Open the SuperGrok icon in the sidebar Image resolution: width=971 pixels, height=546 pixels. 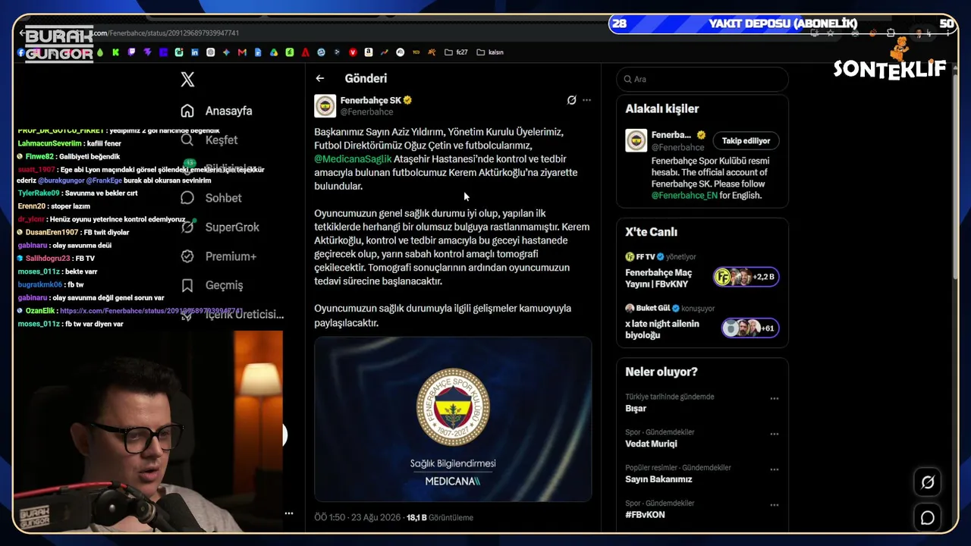(187, 227)
